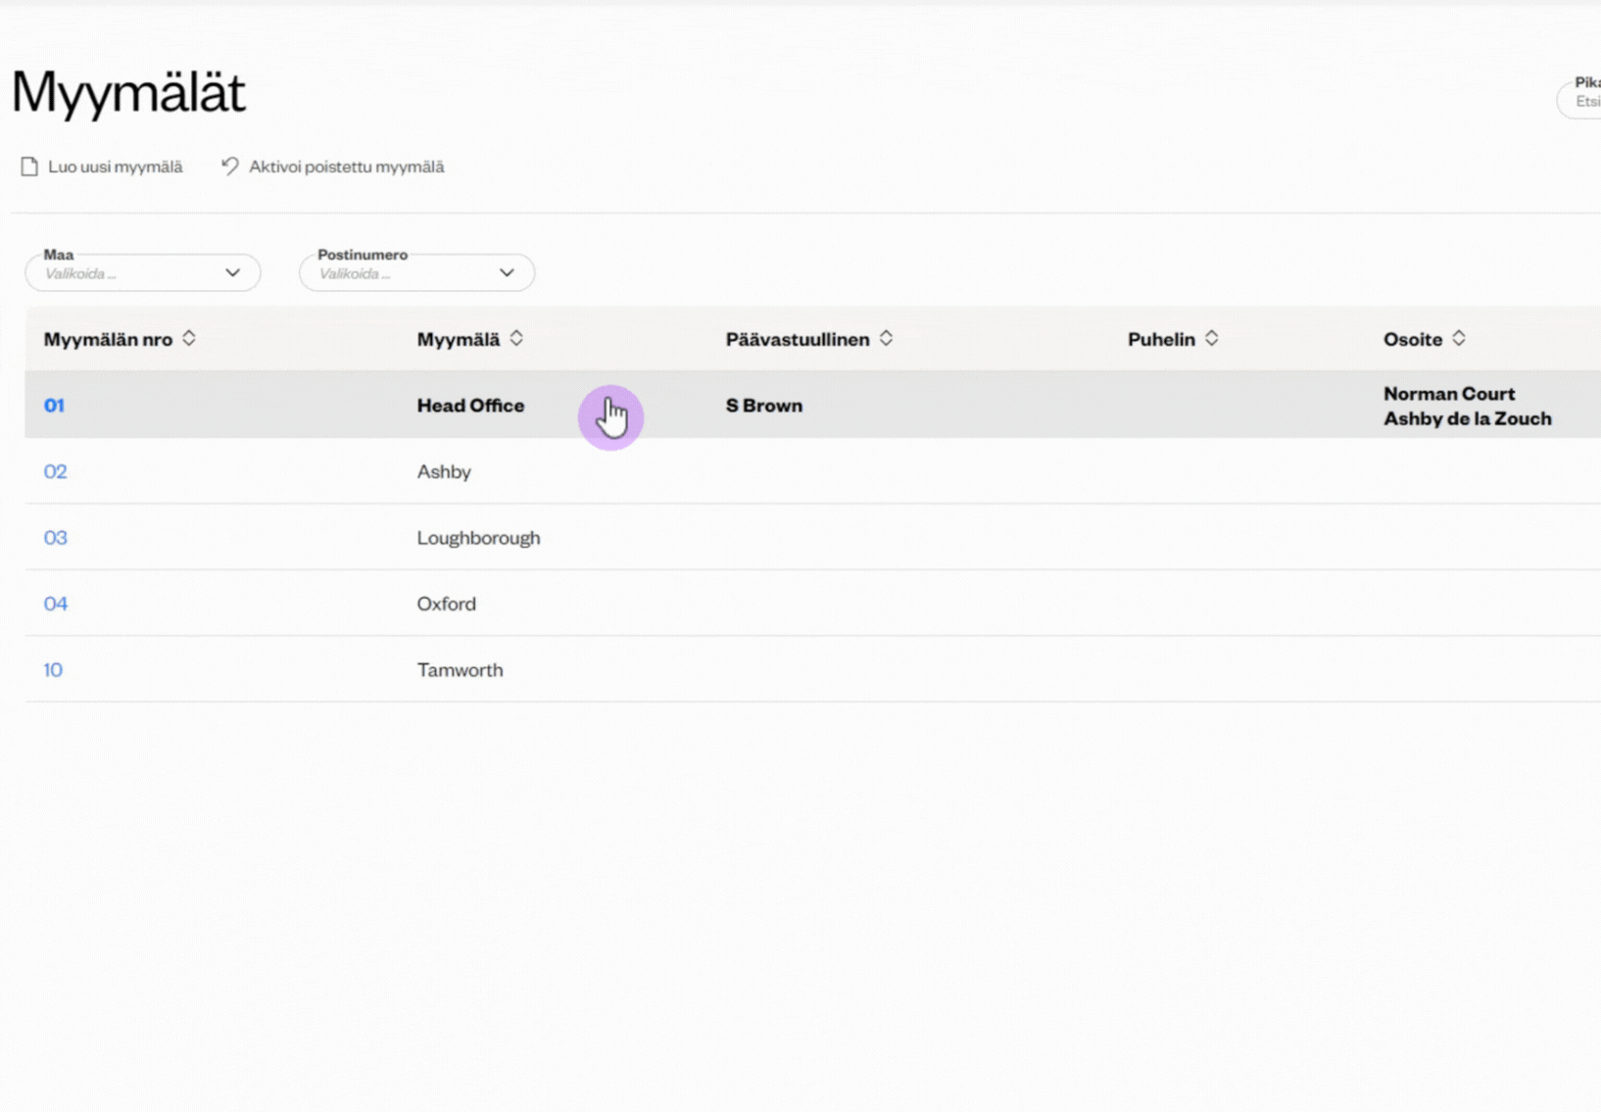Sort by Puhelin column arrows
Image resolution: width=1601 pixels, height=1112 pixels.
tap(1212, 339)
